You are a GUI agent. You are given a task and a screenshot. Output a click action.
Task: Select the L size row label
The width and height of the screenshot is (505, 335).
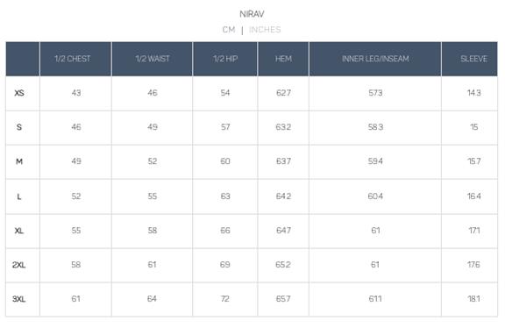click(19, 196)
